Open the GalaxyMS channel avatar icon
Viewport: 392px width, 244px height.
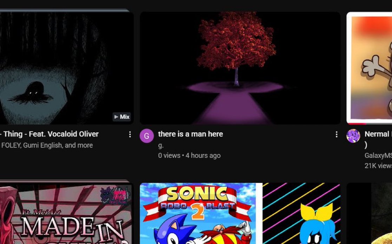(x=353, y=136)
